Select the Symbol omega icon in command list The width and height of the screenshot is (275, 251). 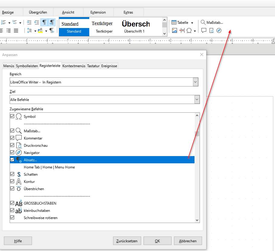[x=19, y=116]
